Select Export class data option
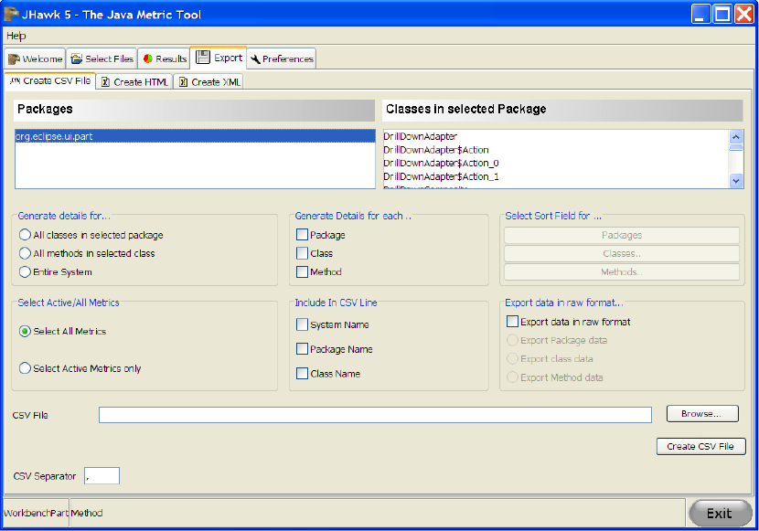This screenshot has height=531, width=759. 550,359
